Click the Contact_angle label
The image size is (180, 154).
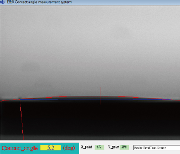tap(20, 148)
